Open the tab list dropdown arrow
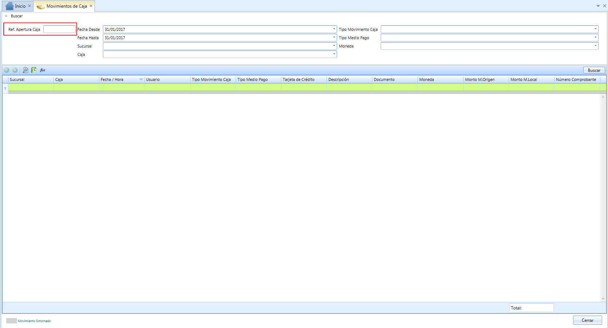Viewport: 608px width, 328px height. tap(598, 6)
